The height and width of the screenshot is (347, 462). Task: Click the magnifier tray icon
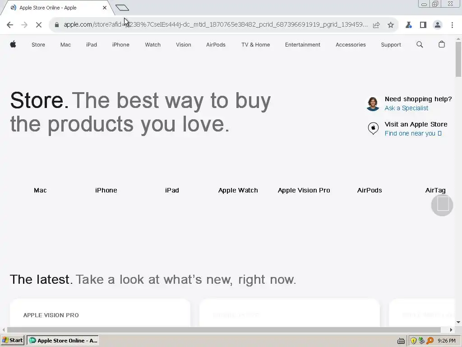click(430, 341)
